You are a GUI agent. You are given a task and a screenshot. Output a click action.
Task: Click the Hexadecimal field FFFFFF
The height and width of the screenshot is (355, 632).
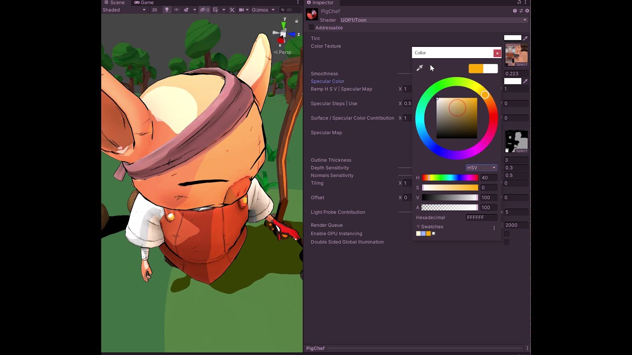pos(482,217)
